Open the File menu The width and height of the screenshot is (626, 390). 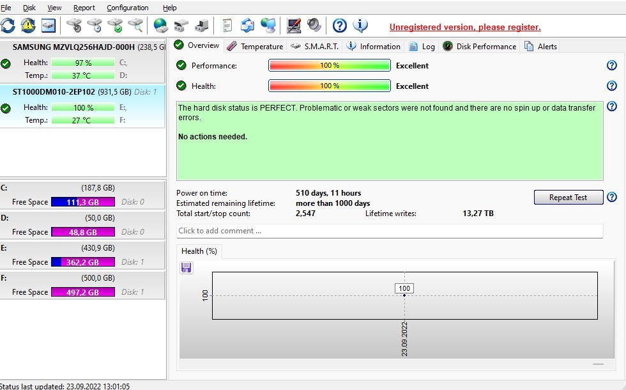[x=6, y=8]
